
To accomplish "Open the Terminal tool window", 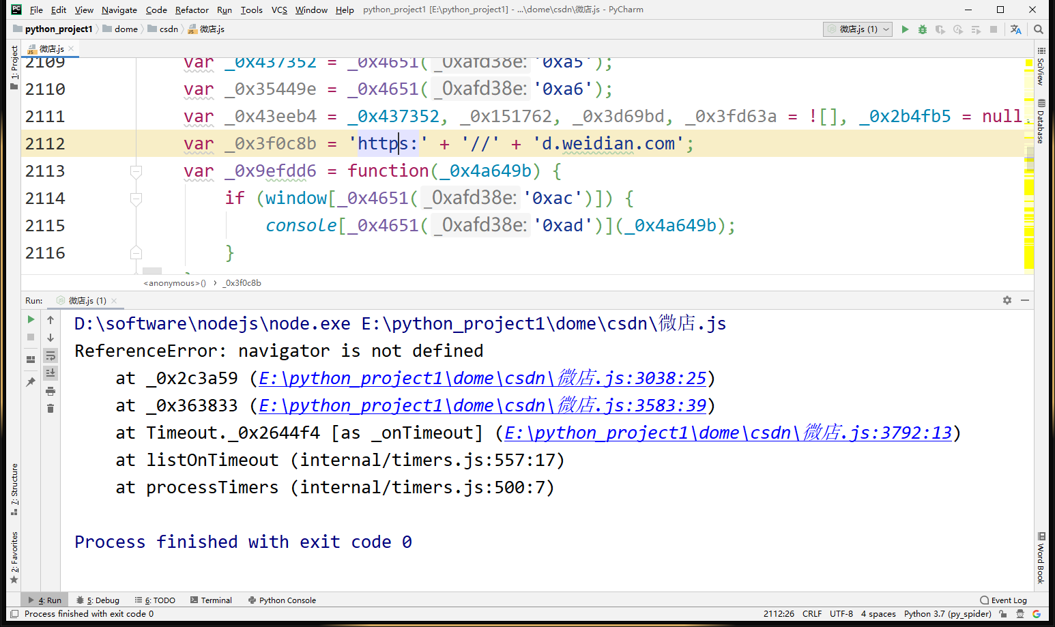I will click(x=211, y=600).
